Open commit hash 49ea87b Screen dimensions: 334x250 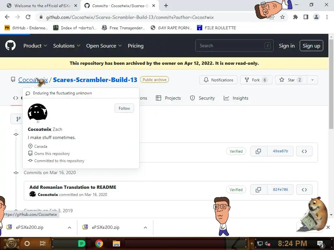tap(280, 151)
